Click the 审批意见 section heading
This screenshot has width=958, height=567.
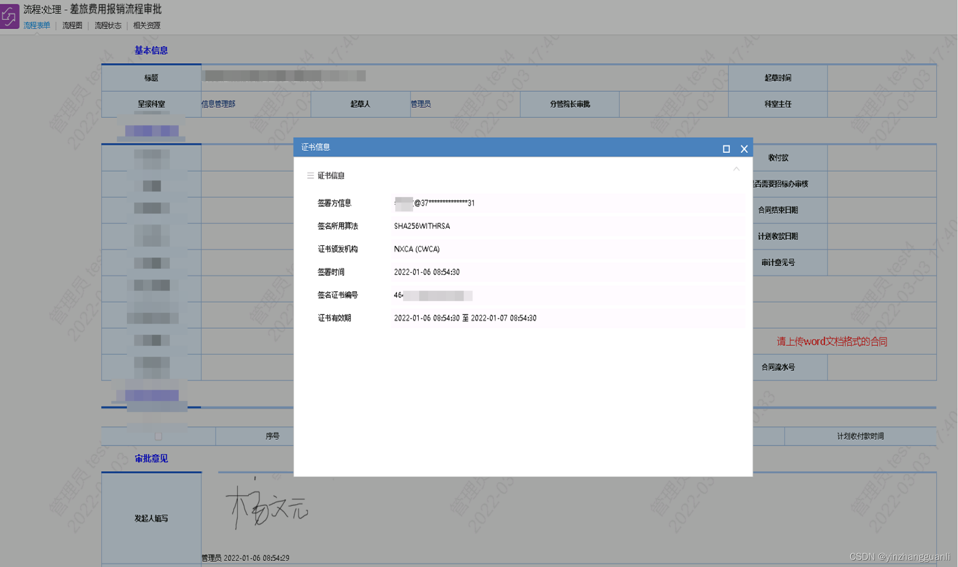[151, 459]
